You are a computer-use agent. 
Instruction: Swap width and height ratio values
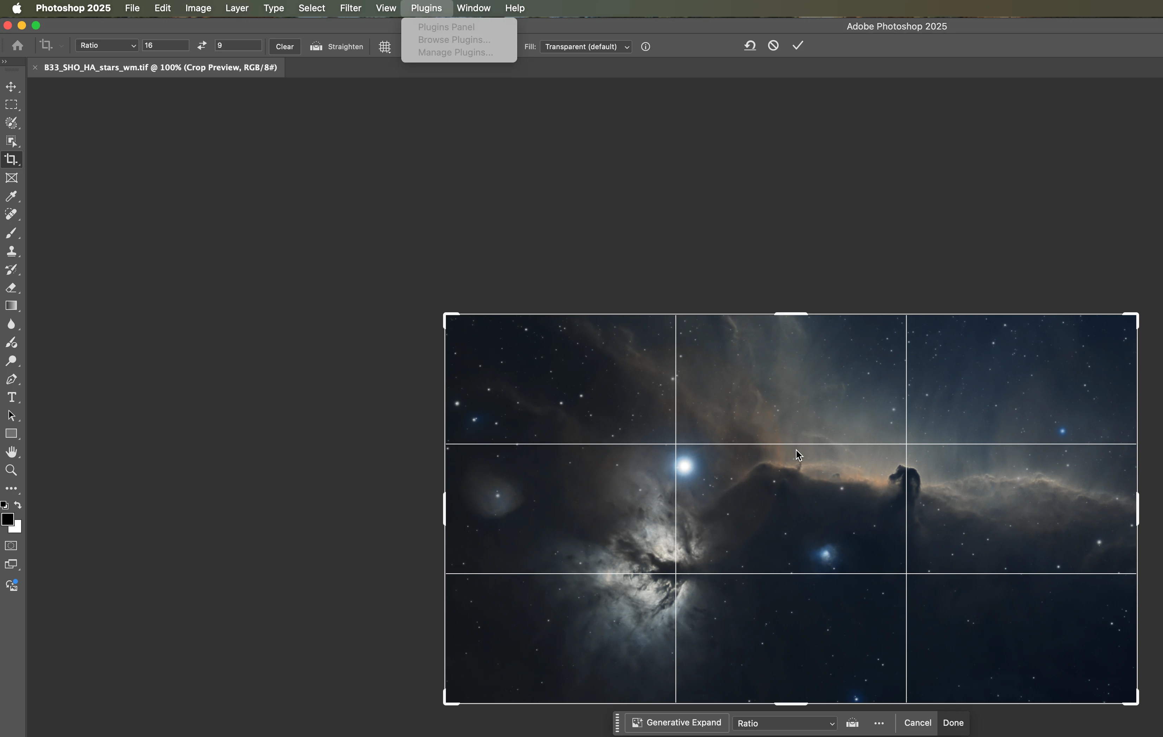202,45
